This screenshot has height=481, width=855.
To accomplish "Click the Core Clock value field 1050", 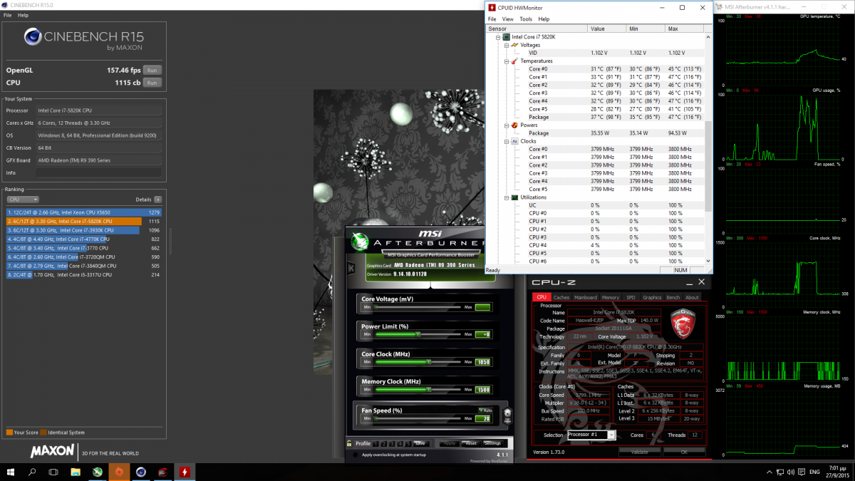I will (x=483, y=362).
